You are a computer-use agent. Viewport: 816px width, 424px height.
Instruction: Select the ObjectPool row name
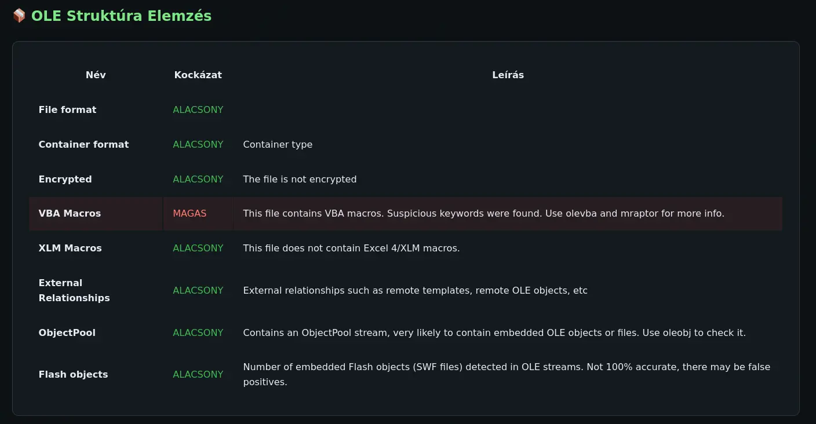tap(67, 332)
